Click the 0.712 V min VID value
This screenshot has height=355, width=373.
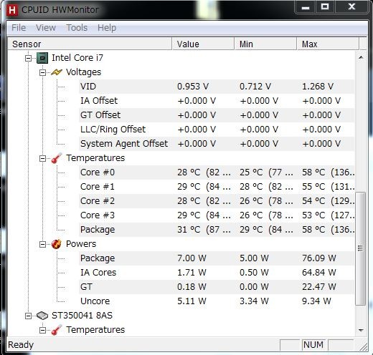coord(255,87)
